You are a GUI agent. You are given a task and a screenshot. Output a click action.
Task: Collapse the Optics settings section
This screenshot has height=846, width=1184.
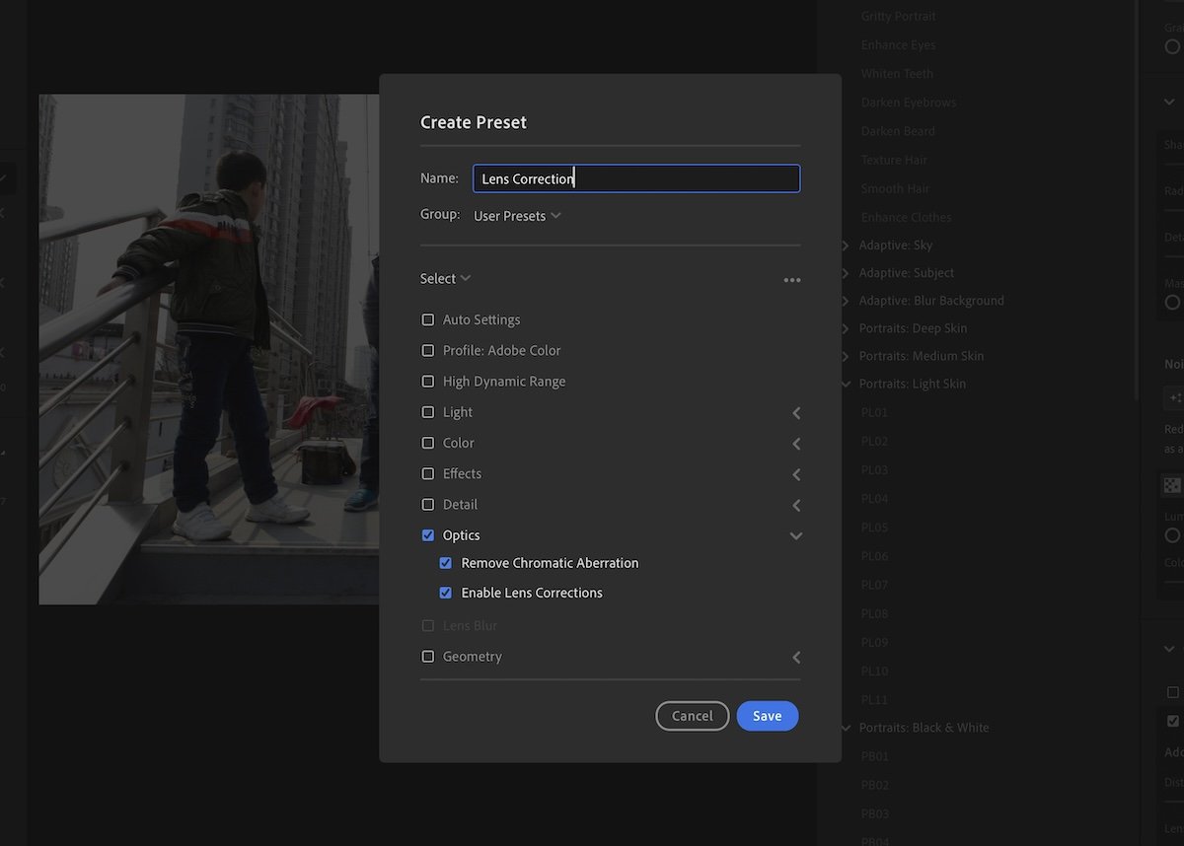[x=795, y=535]
